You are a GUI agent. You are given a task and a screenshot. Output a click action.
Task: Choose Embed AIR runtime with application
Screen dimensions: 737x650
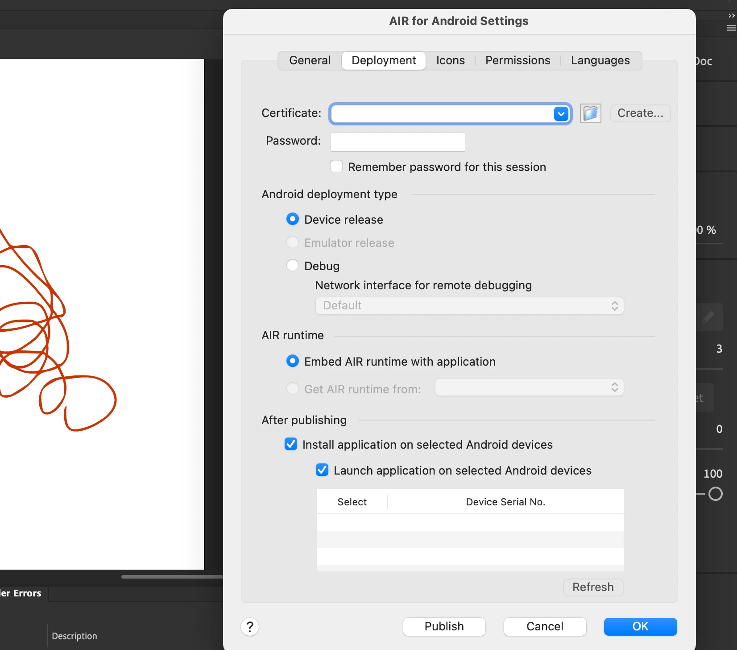pos(293,361)
